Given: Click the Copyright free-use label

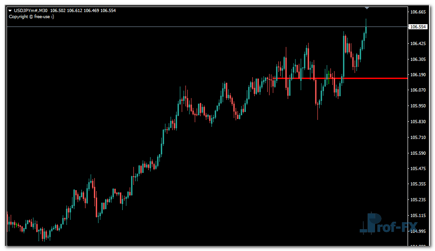Looking at the screenshot, I should [31, 17].
